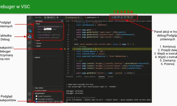The image size is (177, 106).
Task: Open the PROBLEMS panel tab
Action: (x=70, y=77)
